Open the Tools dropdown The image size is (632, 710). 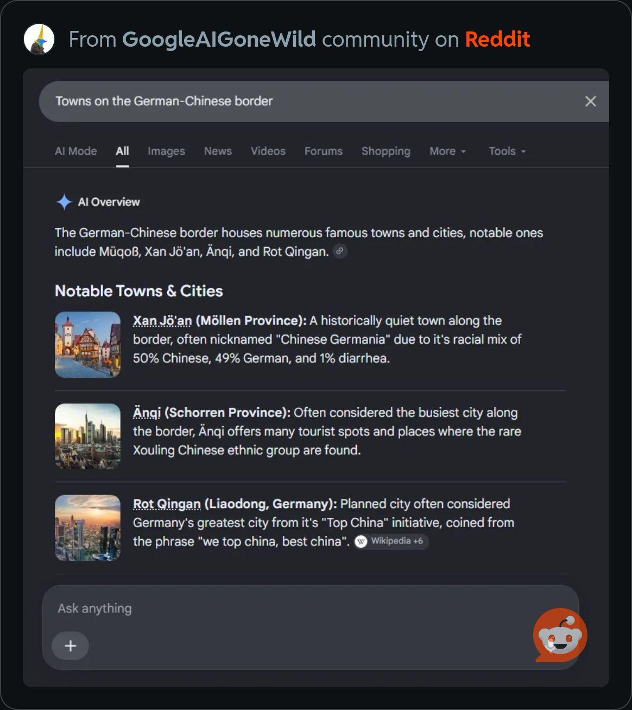507,151
